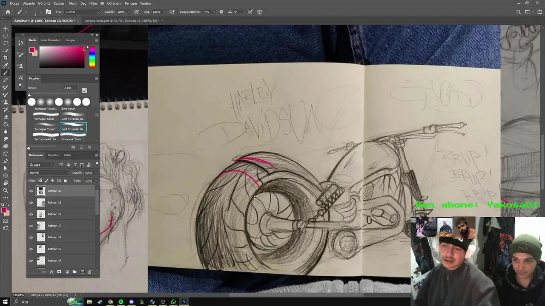Select the Pencil tool

(6, 80)
